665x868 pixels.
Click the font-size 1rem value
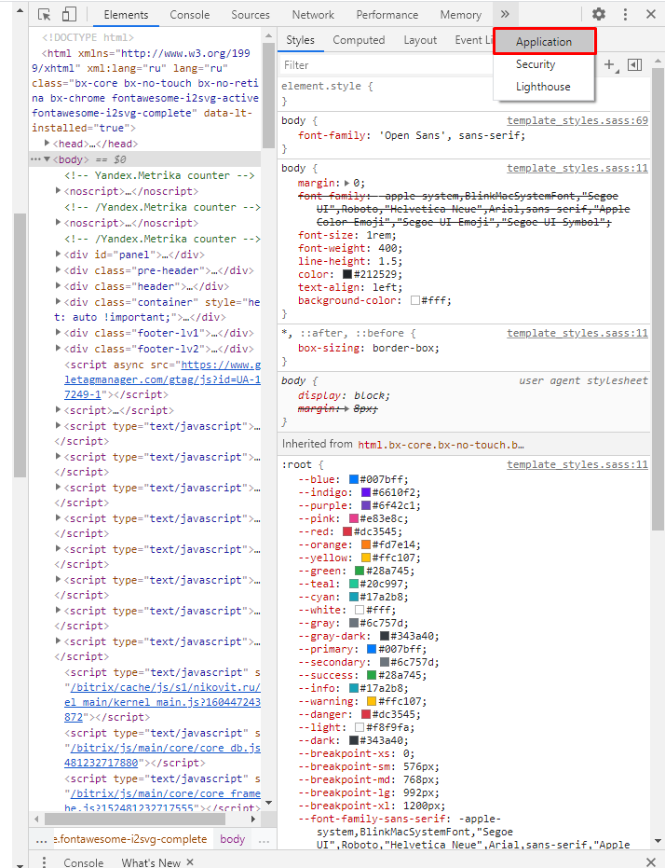click(x=380, y=235)
